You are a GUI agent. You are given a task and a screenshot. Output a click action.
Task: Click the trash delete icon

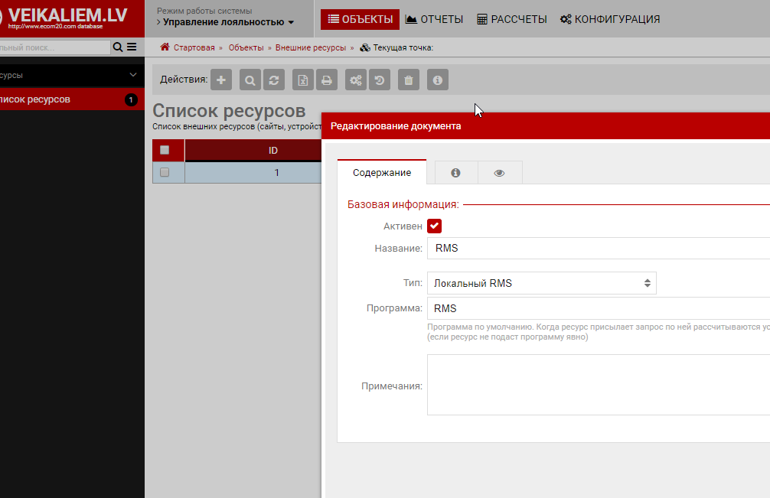[x=409, y=80]
